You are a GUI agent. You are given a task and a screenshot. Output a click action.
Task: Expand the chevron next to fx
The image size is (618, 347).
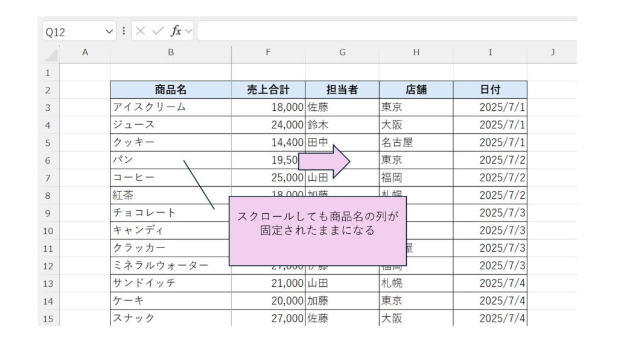189,31
